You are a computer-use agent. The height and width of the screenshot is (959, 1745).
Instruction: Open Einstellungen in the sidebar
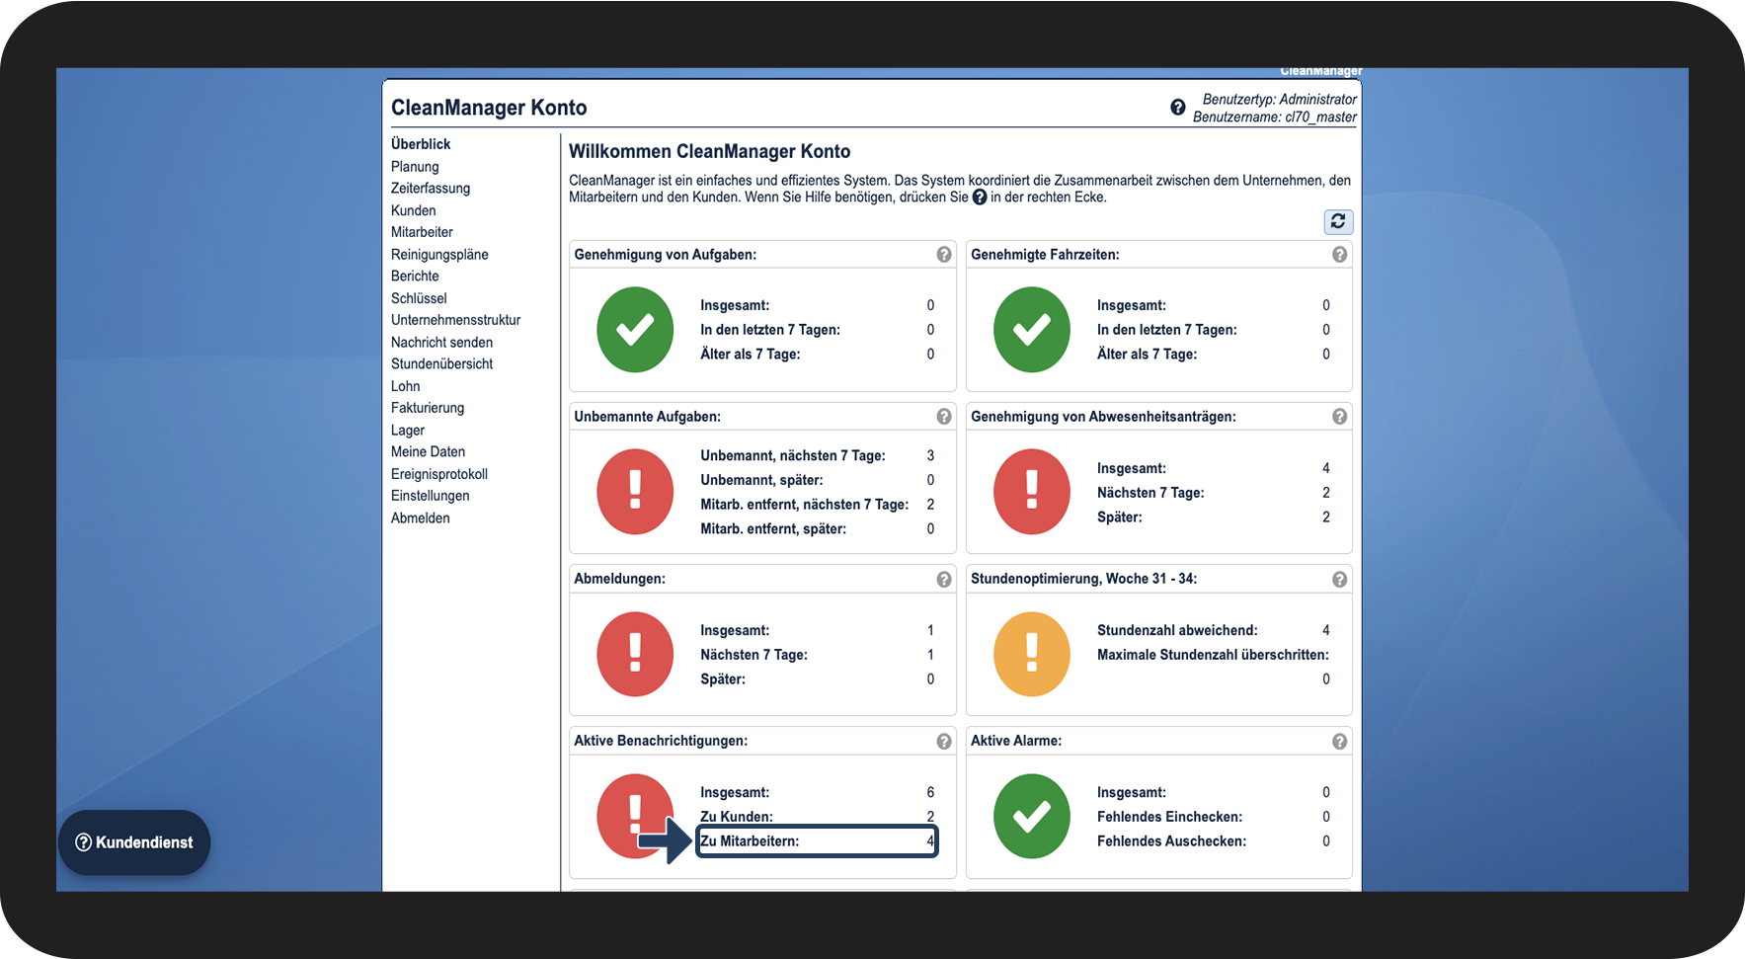431,496
